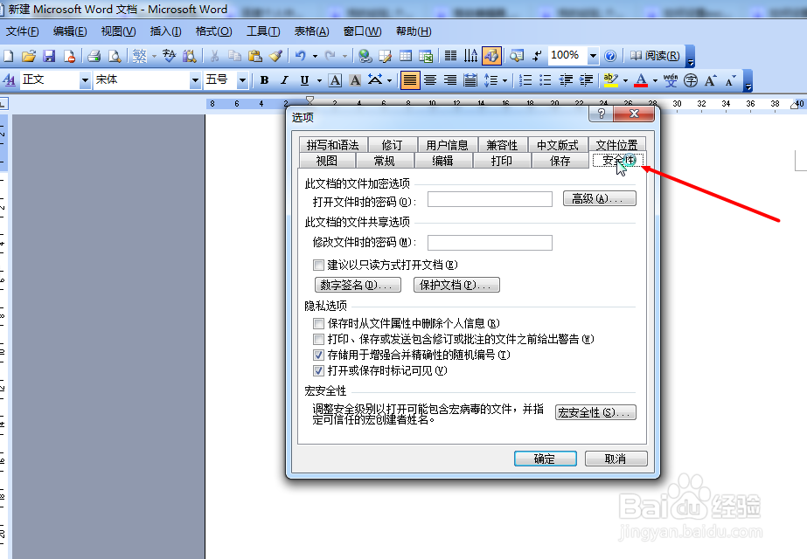Click the modify-file password field
Screen dimensions: 807x559
tap(490, 243)
